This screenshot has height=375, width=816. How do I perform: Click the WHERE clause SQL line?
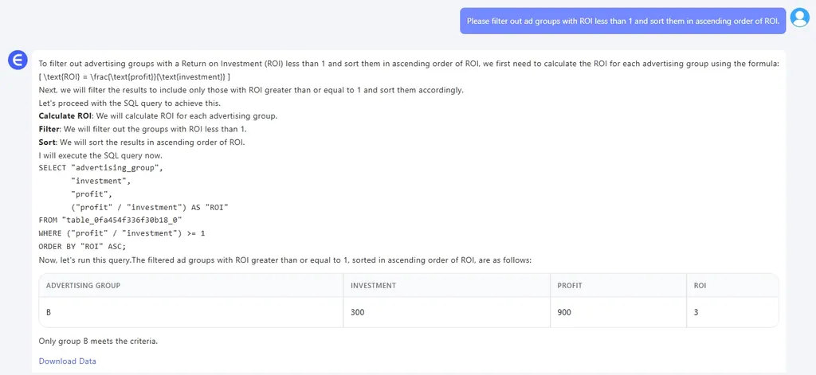tap(122, 232)
